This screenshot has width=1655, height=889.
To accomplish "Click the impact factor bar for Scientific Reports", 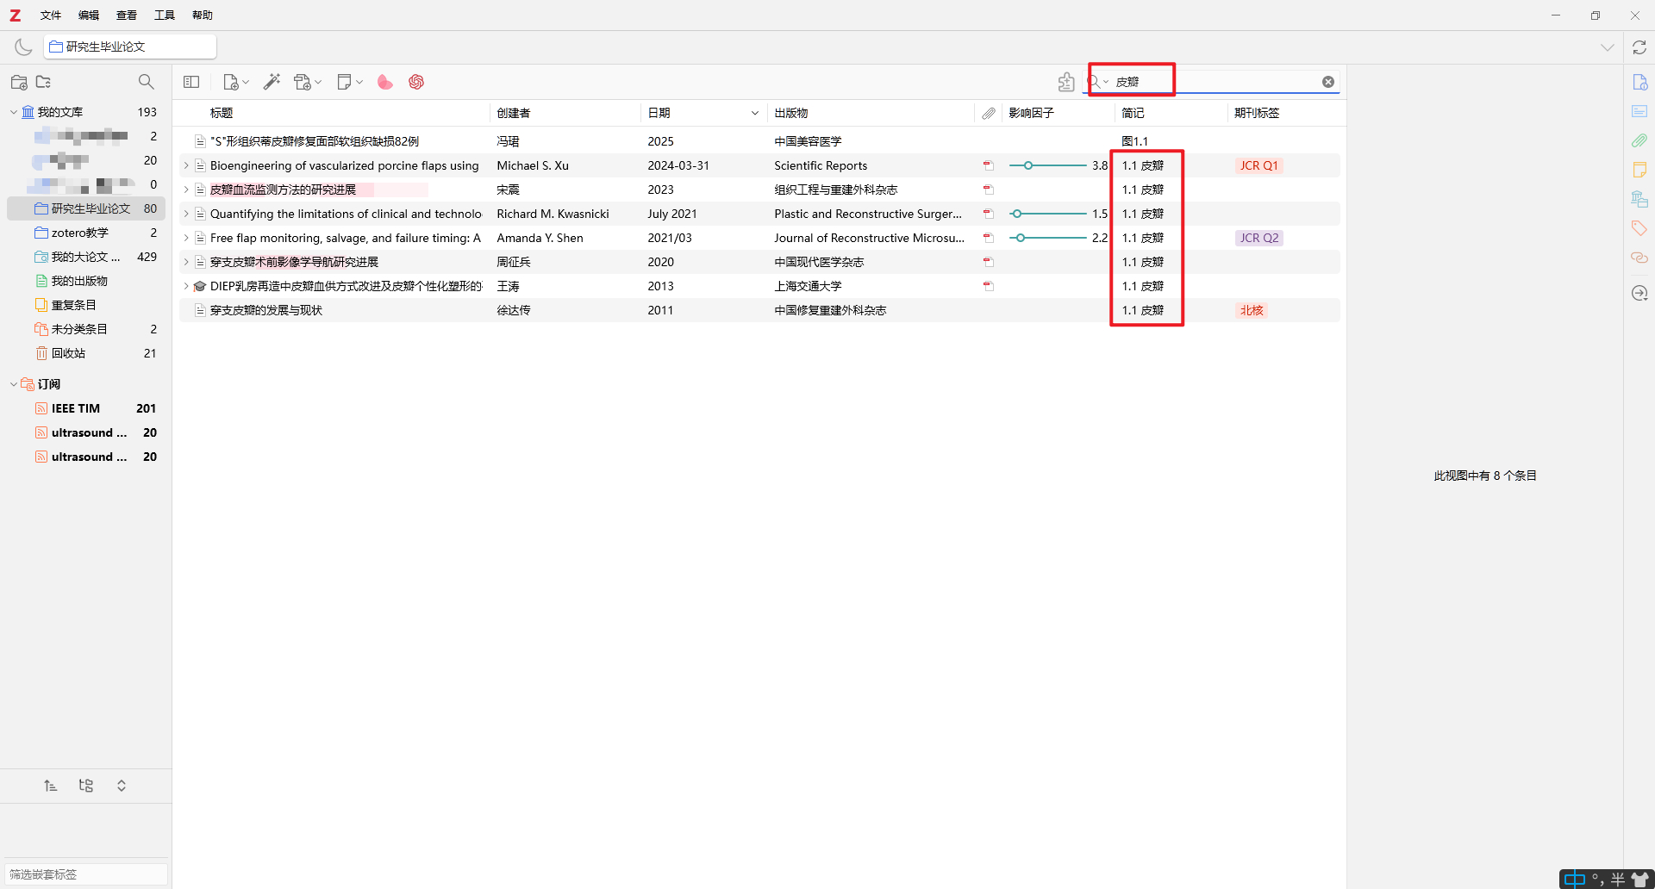I will (1047, 165).
